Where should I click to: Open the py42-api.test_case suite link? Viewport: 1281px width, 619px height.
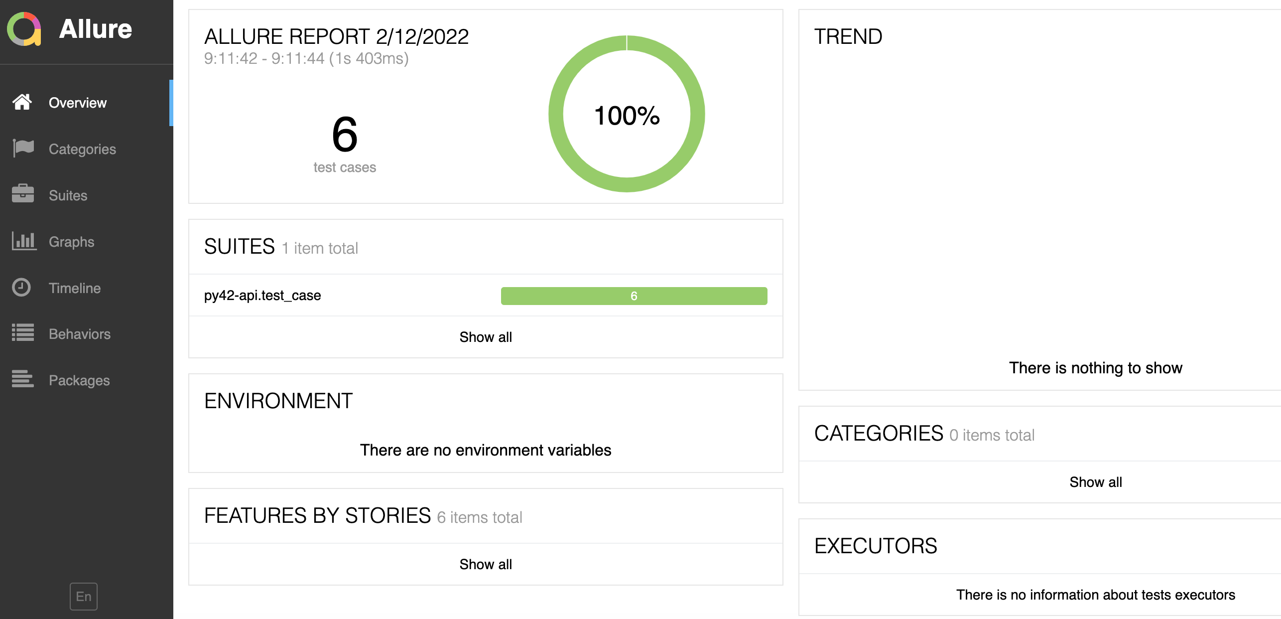click(x=262, y=296)
